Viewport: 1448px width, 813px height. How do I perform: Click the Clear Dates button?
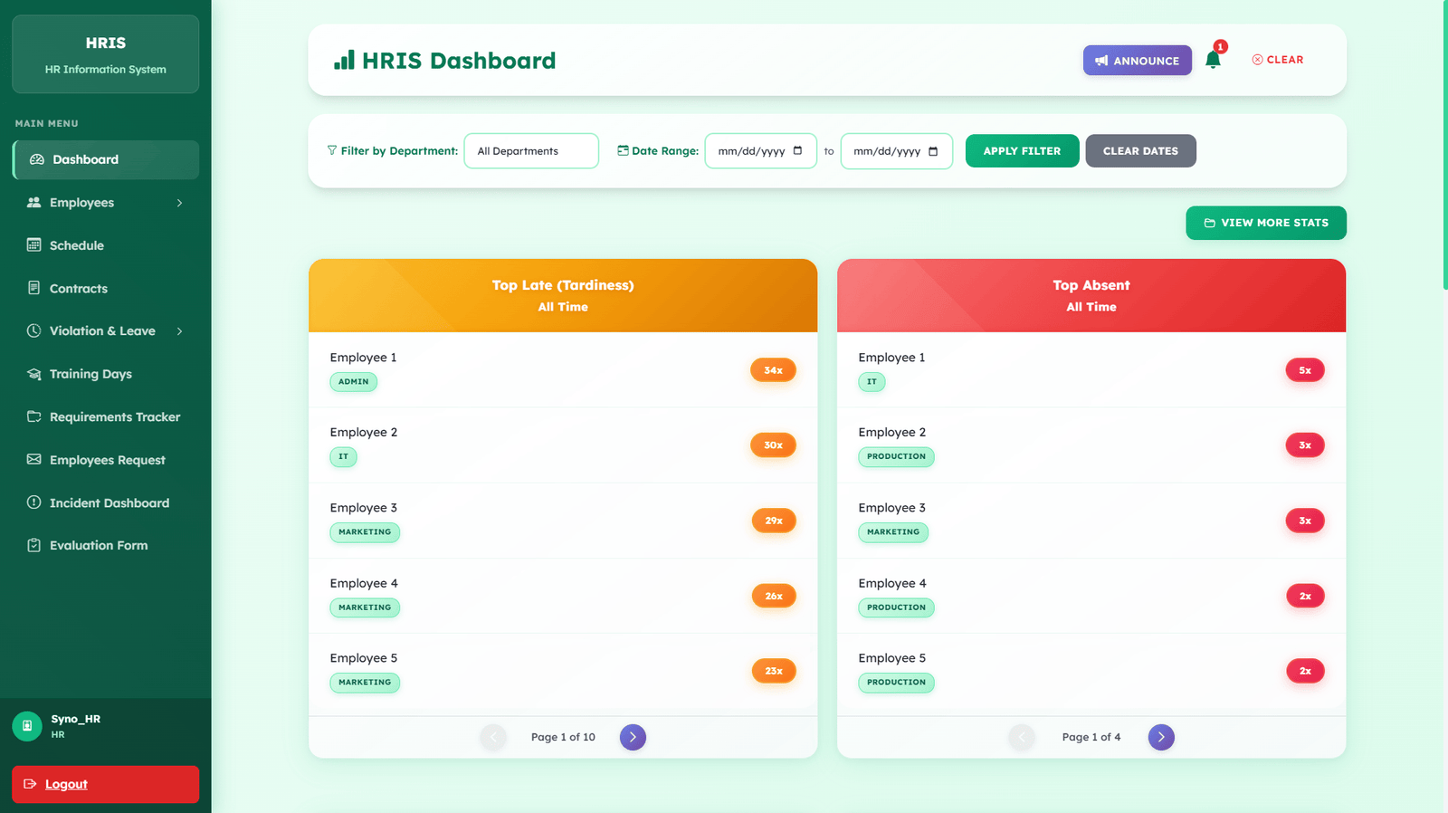click(1140, 151)
